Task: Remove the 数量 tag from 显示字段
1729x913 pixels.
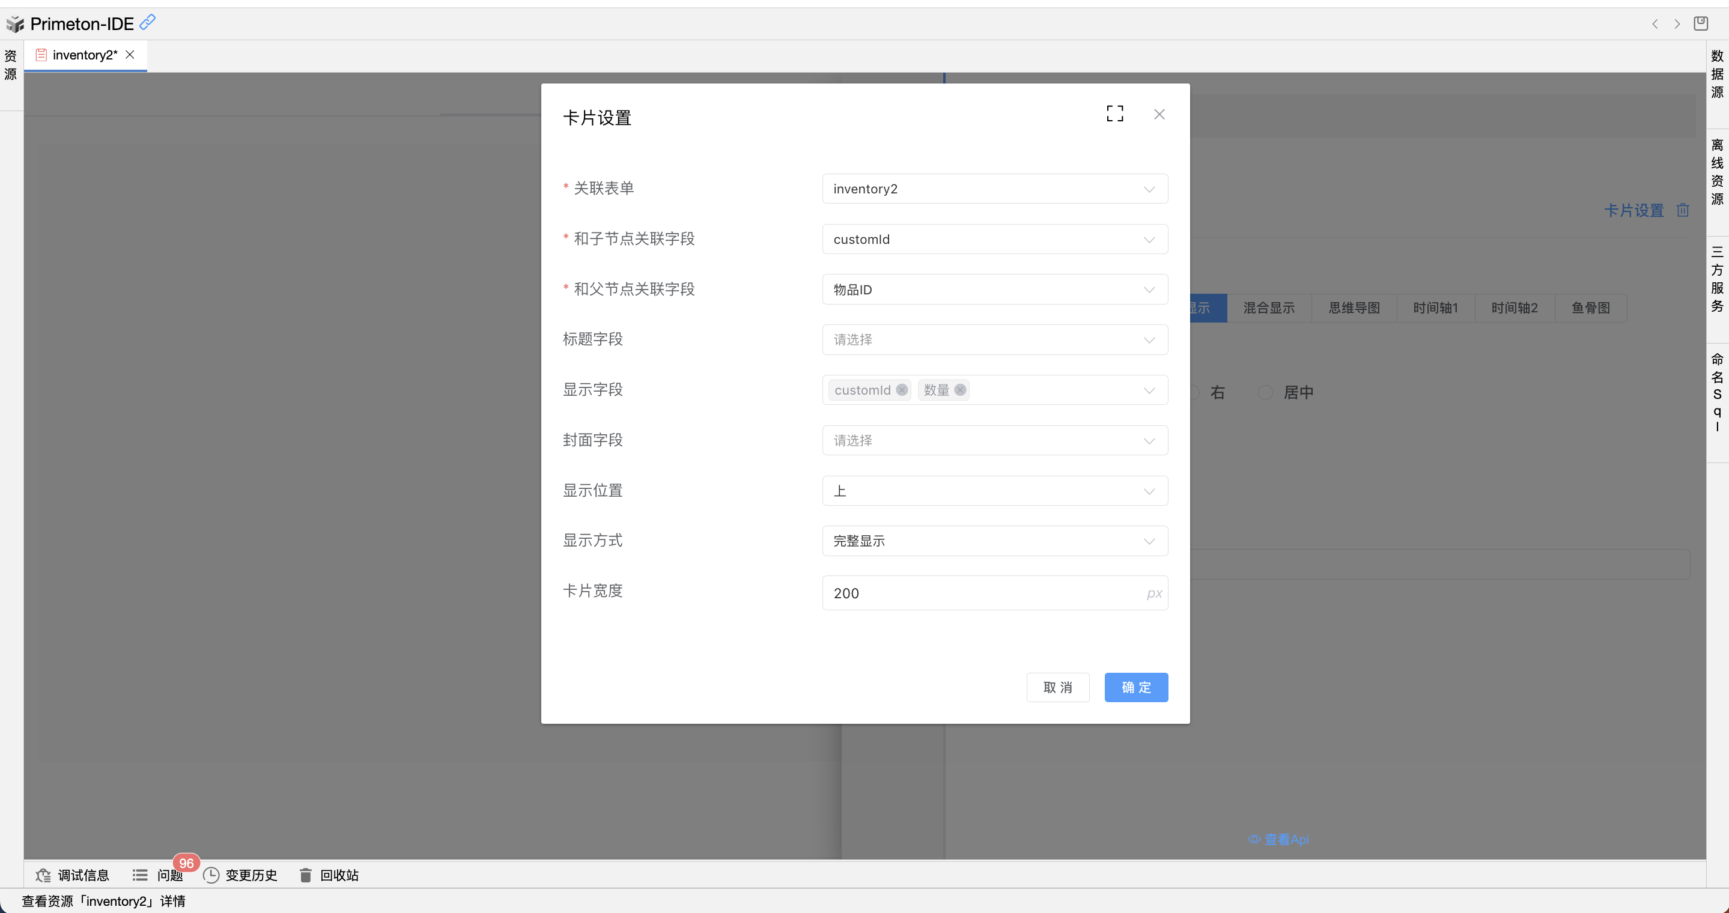Action: click(x=960, y=390)
